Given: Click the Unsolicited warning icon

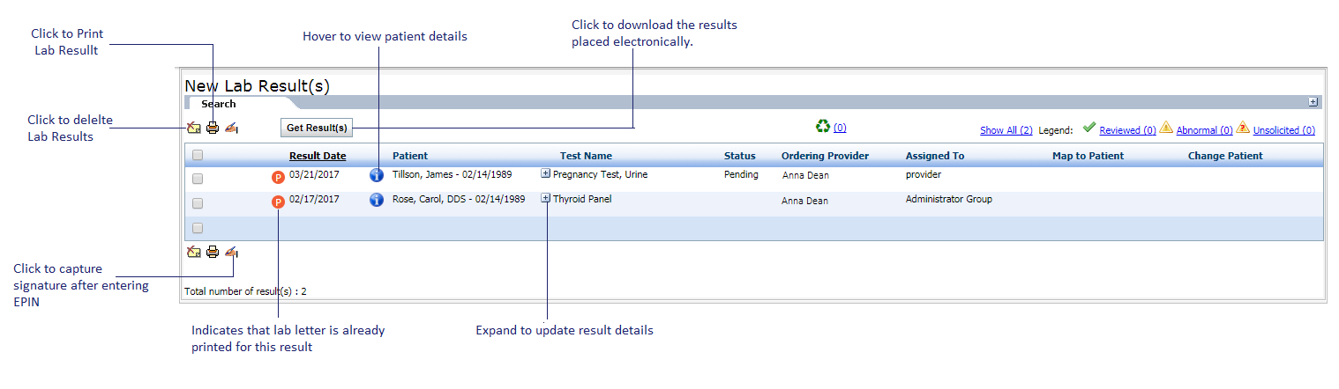Looking at the screenshot, I should (1243, 128).
